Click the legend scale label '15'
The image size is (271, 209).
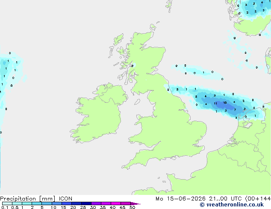point(63,207)
